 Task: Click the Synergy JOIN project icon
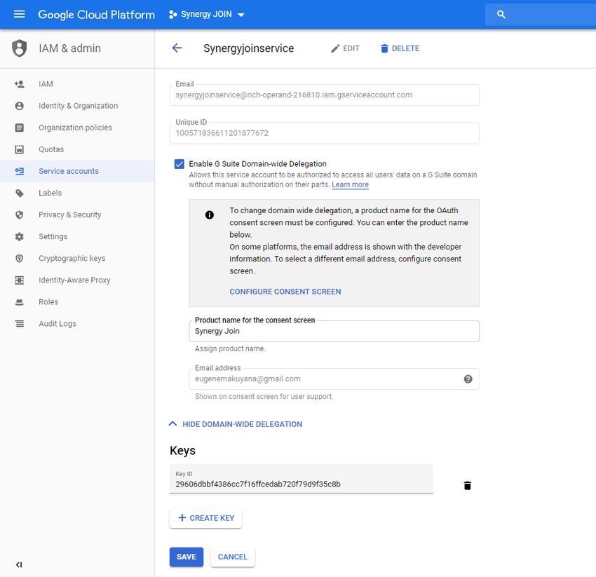(x=173, y=15)
